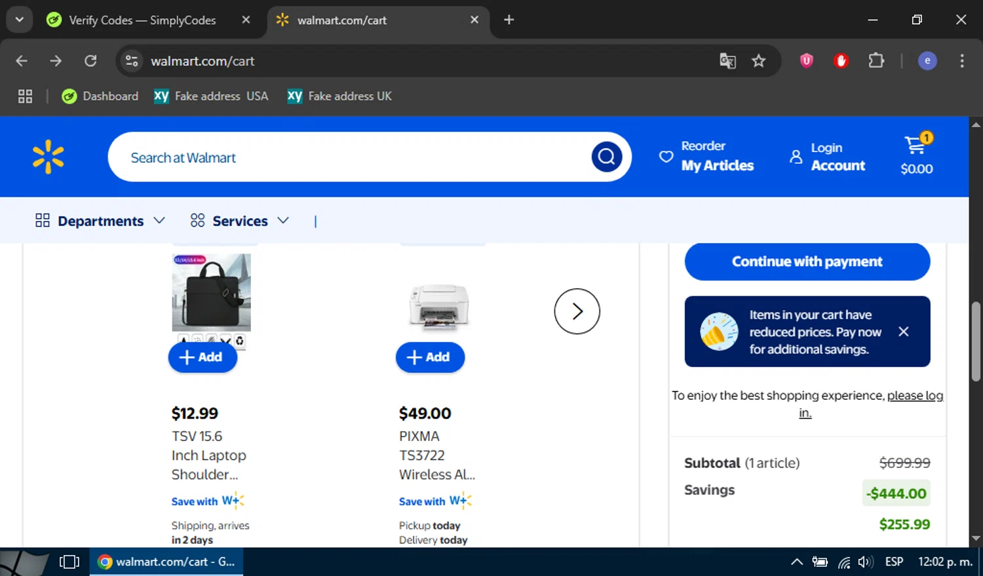Click the 12:02 p. m. clock

click(x=945, y=562)
